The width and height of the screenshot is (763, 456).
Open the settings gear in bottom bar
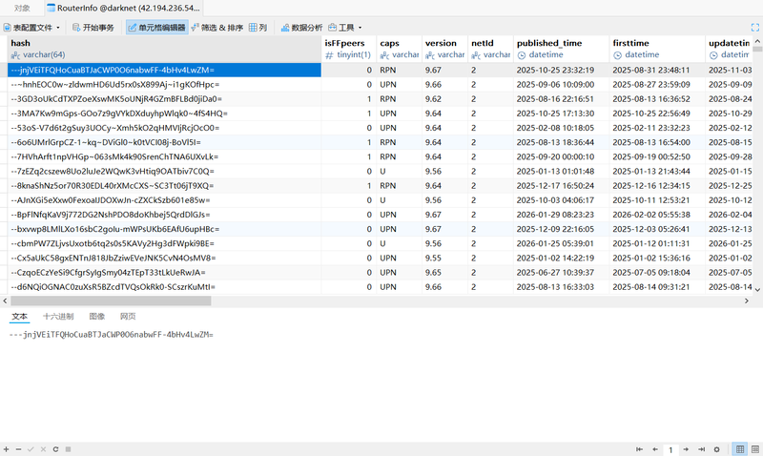pos(714,448)
